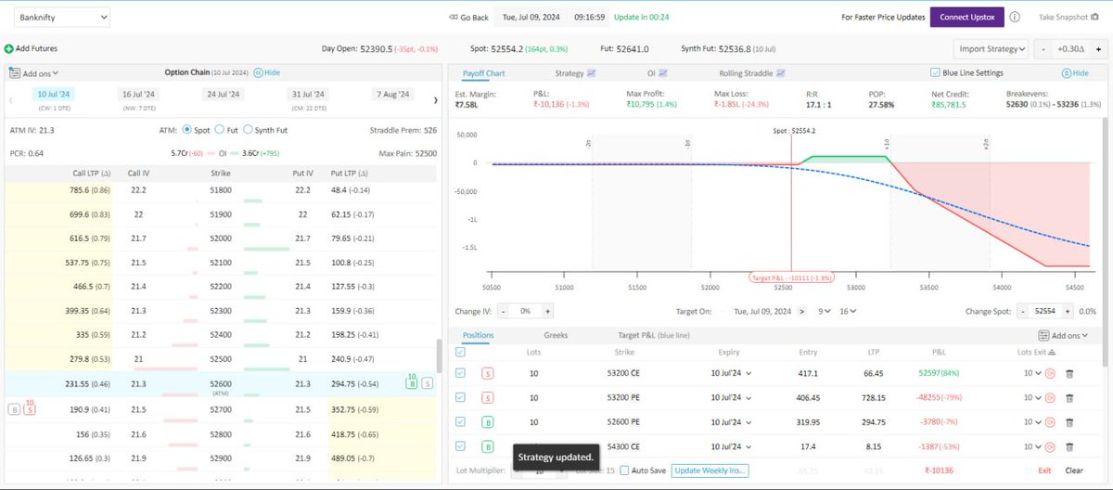The image size is (1113, 490).
Task: Hide the payoff chart panel
Action: [x=1076, y=72]
